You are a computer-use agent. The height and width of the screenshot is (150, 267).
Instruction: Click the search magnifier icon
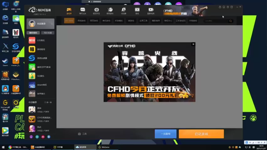point(231,21)
